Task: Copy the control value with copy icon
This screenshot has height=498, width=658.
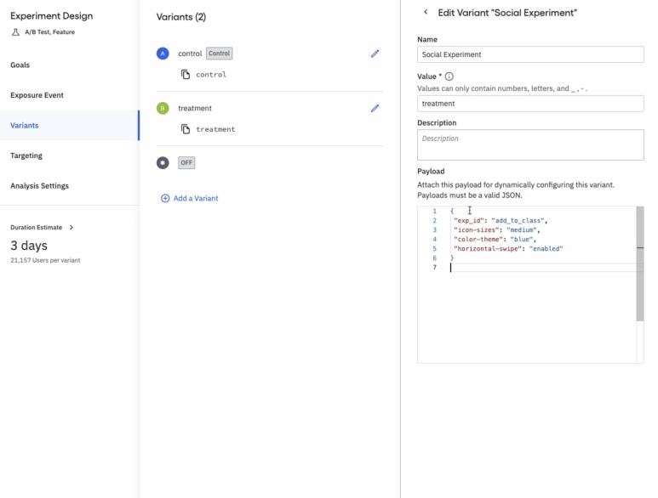Action: click(x=186, y=75)
